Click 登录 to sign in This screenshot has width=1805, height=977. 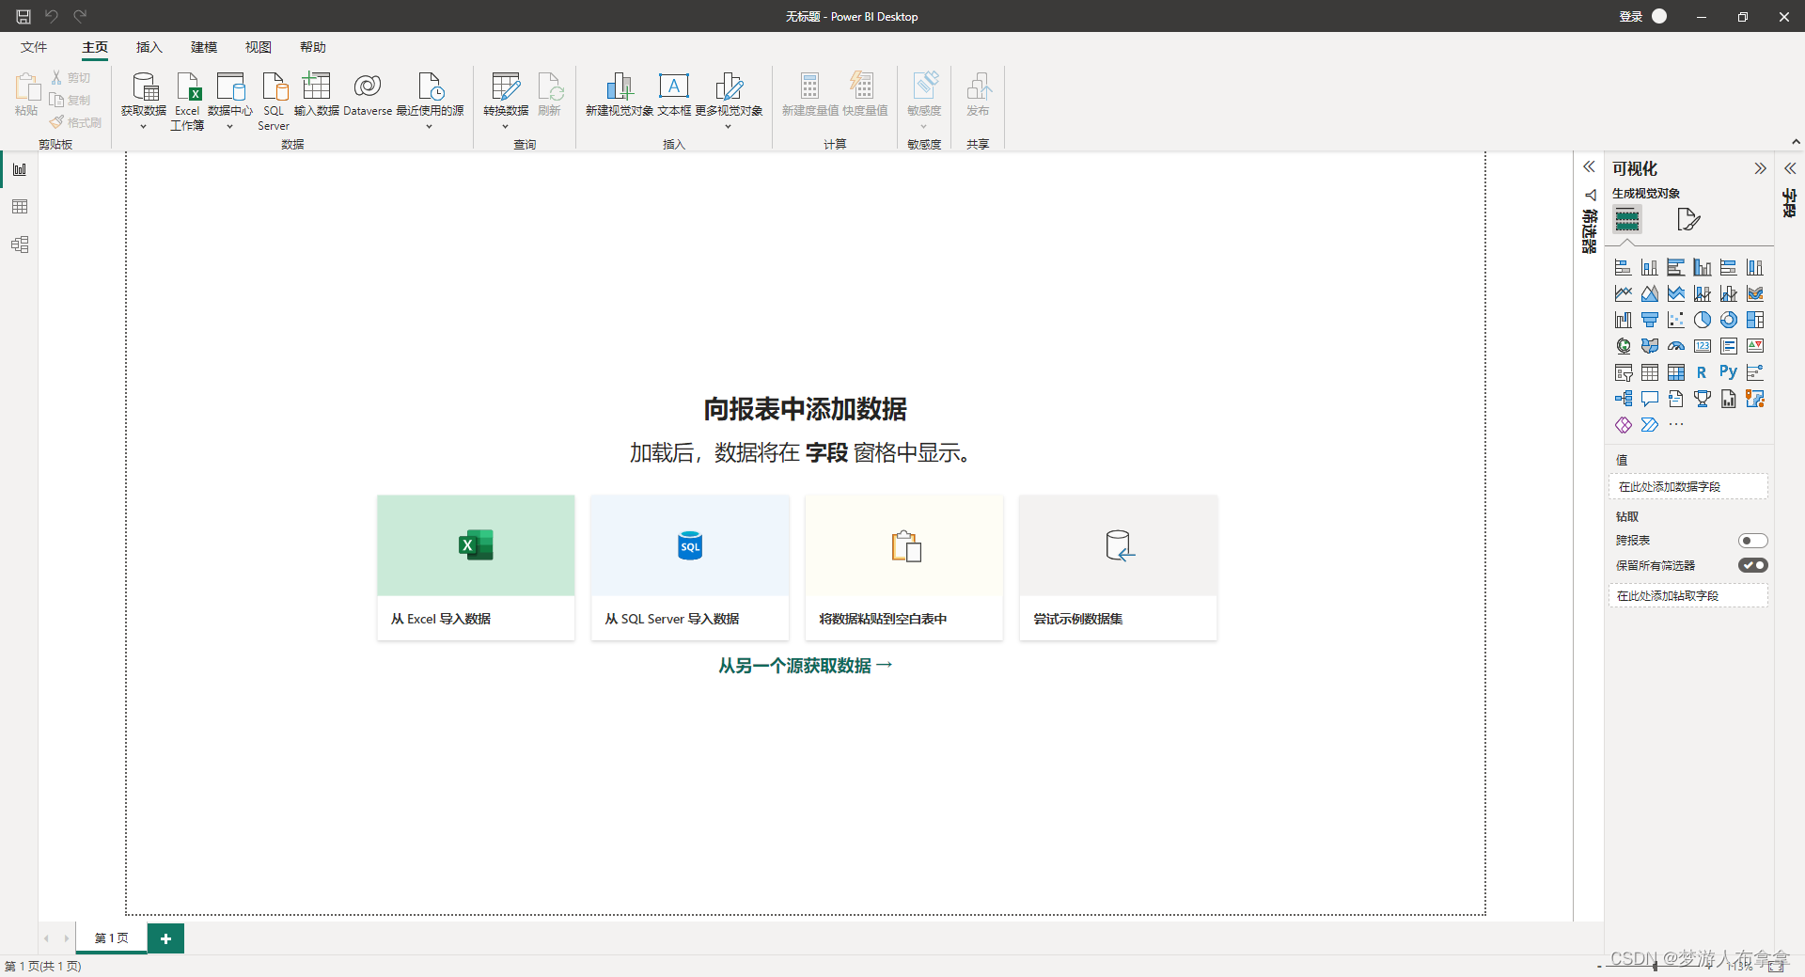pyautogui.click(x=1631, y=16)
